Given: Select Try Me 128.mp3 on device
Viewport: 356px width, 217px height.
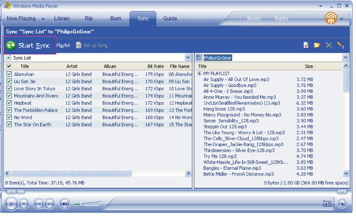Looking at the screenshot, I should [x=220, y=156].
